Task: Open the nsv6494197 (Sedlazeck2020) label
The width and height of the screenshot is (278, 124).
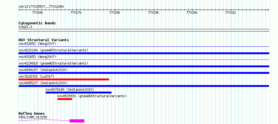Action: 43,70
